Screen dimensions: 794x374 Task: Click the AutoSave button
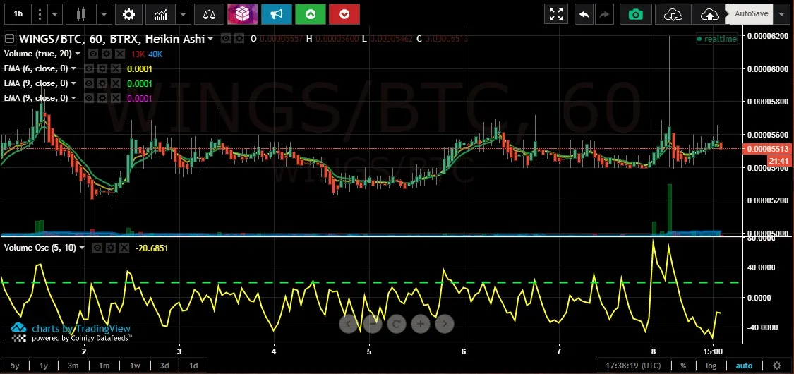point(752,14)
